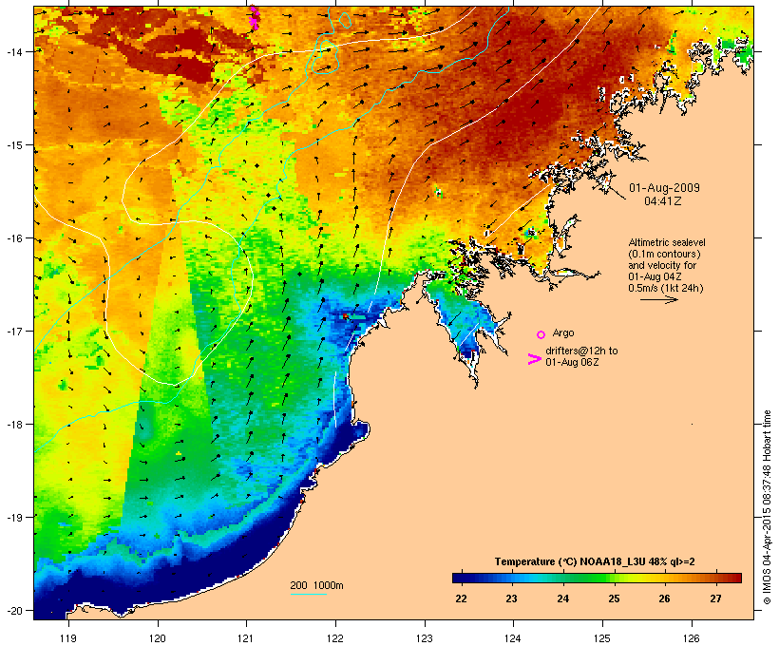Screen dimensions: 779x646
Task: Click the 'Argo' legend label
Action: coord(563,332)
